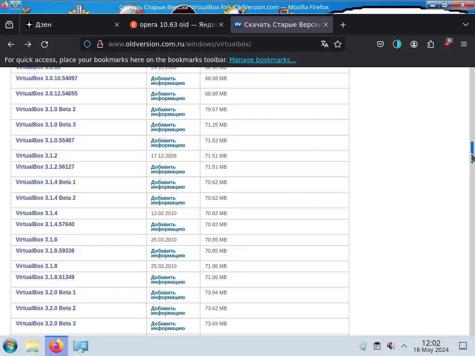The height and width of the screenshot is (356, 475).
Task: Open the extensions puzzle icon
Action: pyautogui.click(x=430, y=44)
